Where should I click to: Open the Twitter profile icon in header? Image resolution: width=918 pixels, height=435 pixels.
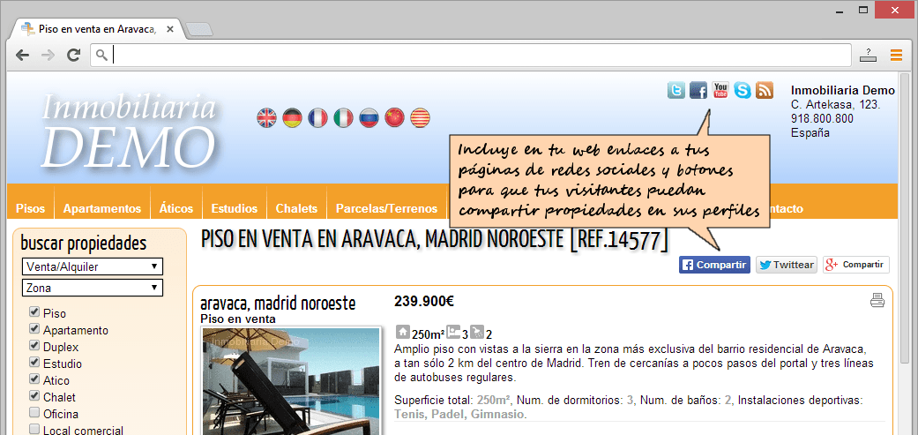click(x=676, y=90)
